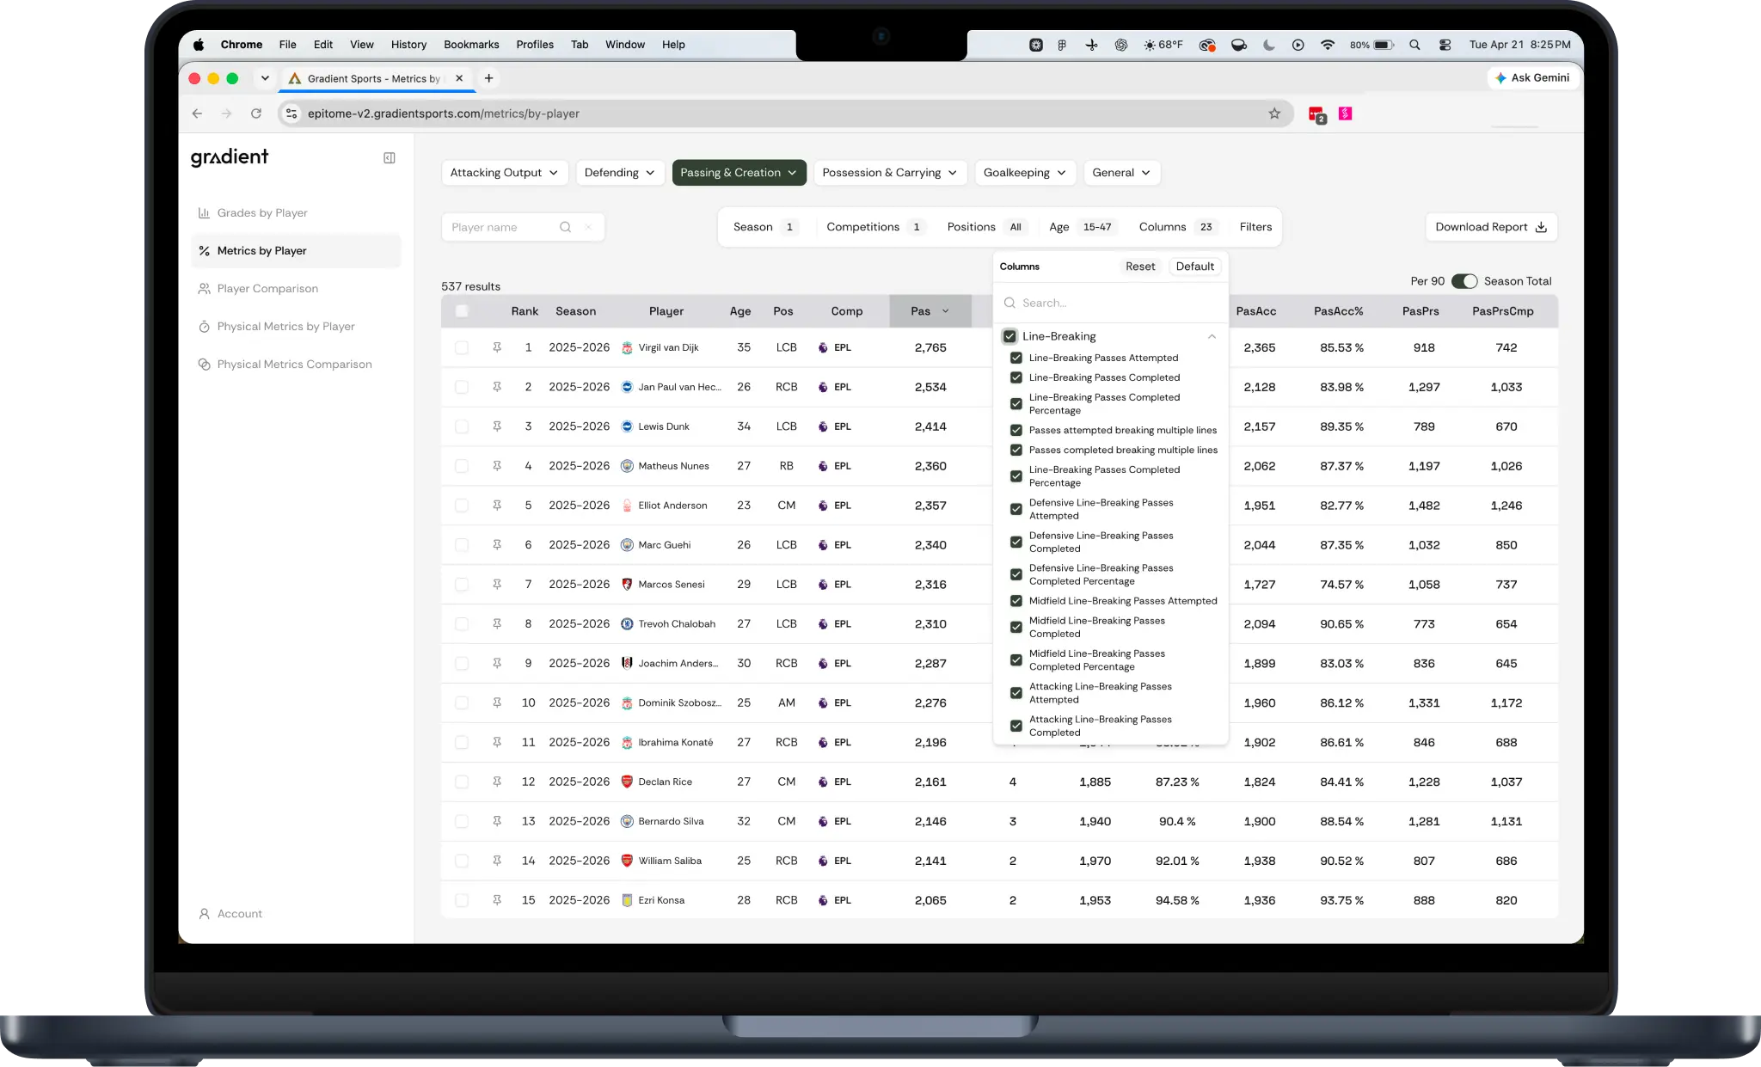
Task: Open a new Chrome tab
Action: tap(488, 78)
